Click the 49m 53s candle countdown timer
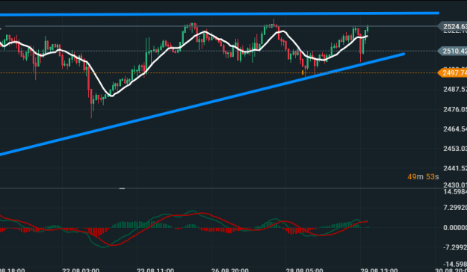 (x=423, y=176)
